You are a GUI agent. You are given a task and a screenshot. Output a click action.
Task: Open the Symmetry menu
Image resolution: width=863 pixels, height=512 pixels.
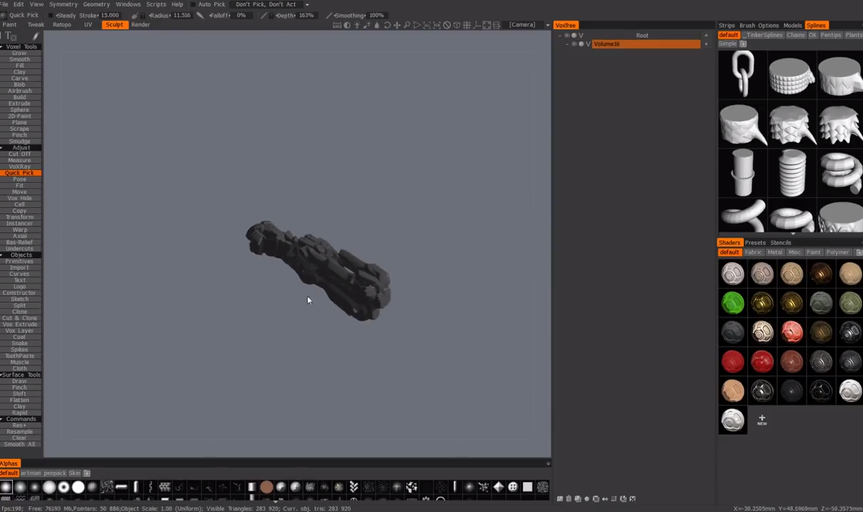point(64,4)
